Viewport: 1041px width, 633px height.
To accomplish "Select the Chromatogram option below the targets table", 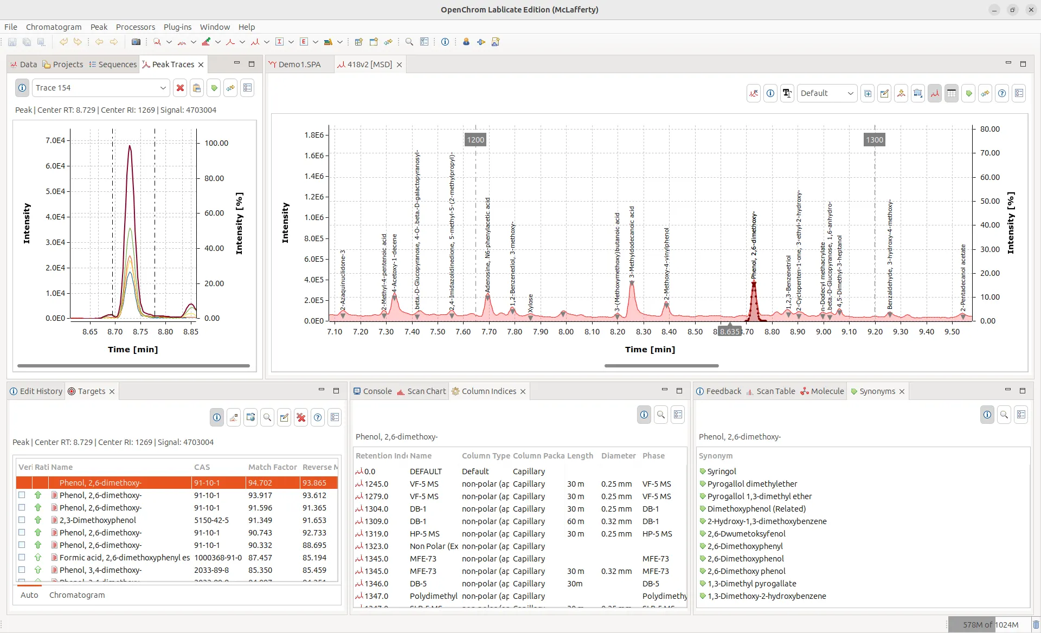I will (77, 595).
